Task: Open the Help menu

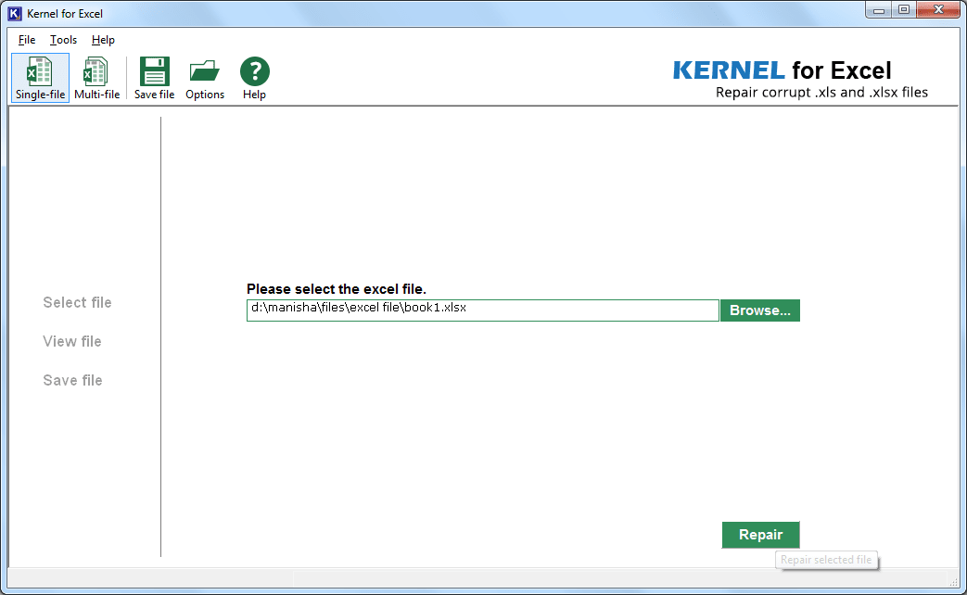Action: point(103,40)
